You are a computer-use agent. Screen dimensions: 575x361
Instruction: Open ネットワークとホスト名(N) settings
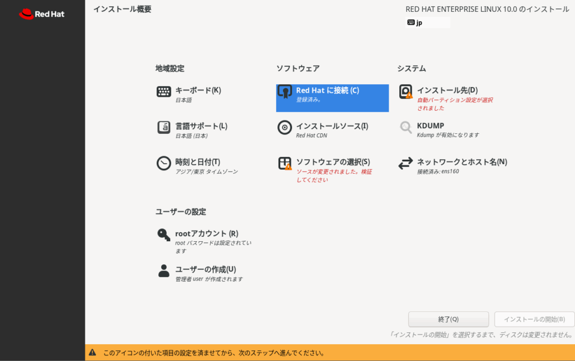(x=462, y=162)
